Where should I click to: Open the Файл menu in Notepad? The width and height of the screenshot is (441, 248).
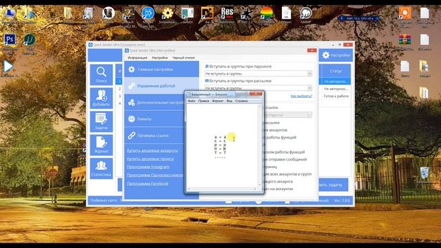(x=192, y=101)
